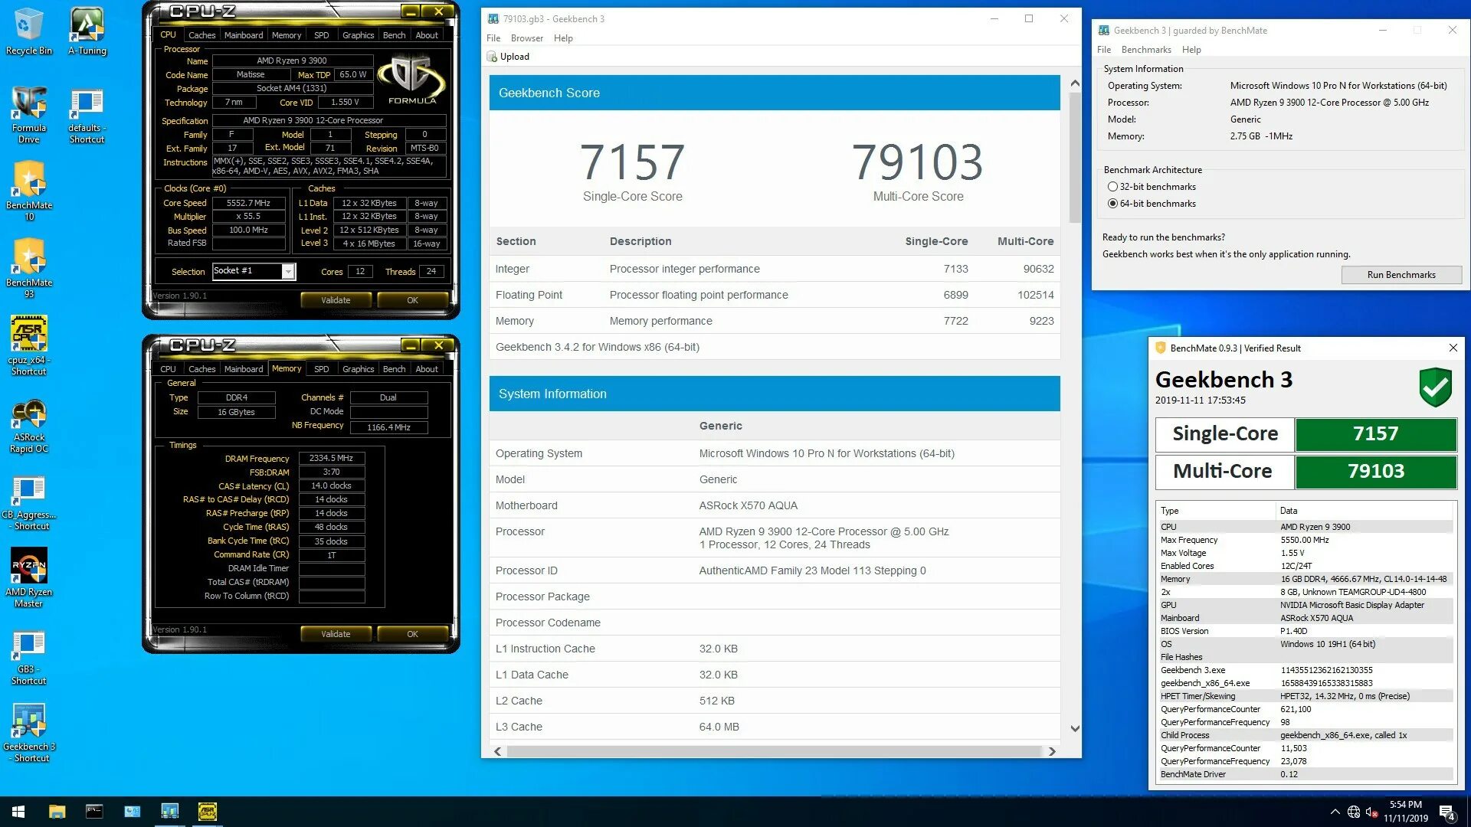Select the 64-bit benchmarks option
The width and height of the screenshot is (1471, 827).
pos(1112,203)
